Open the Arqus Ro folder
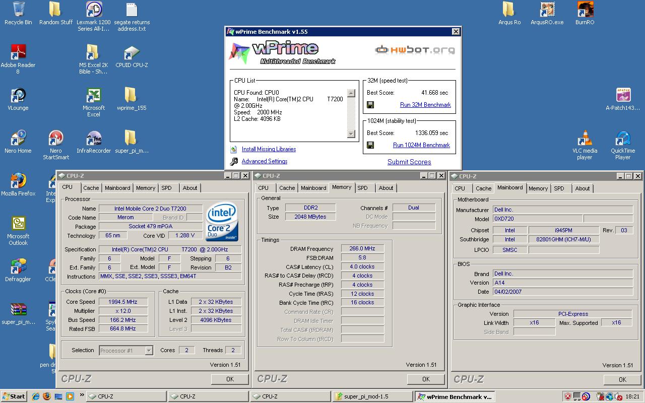Viewport: 645px width, 403px height. [509, 14]
